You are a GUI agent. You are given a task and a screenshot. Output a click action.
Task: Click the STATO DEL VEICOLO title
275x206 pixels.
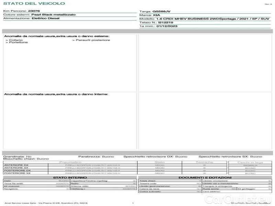34,4
